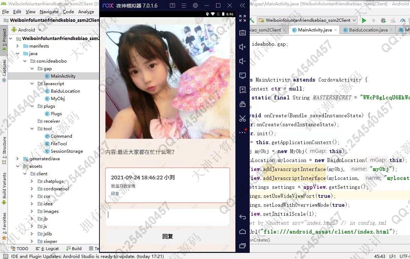410x259 pixels.
Task: Expand the manifests folder
Action: tap(18, 46)
